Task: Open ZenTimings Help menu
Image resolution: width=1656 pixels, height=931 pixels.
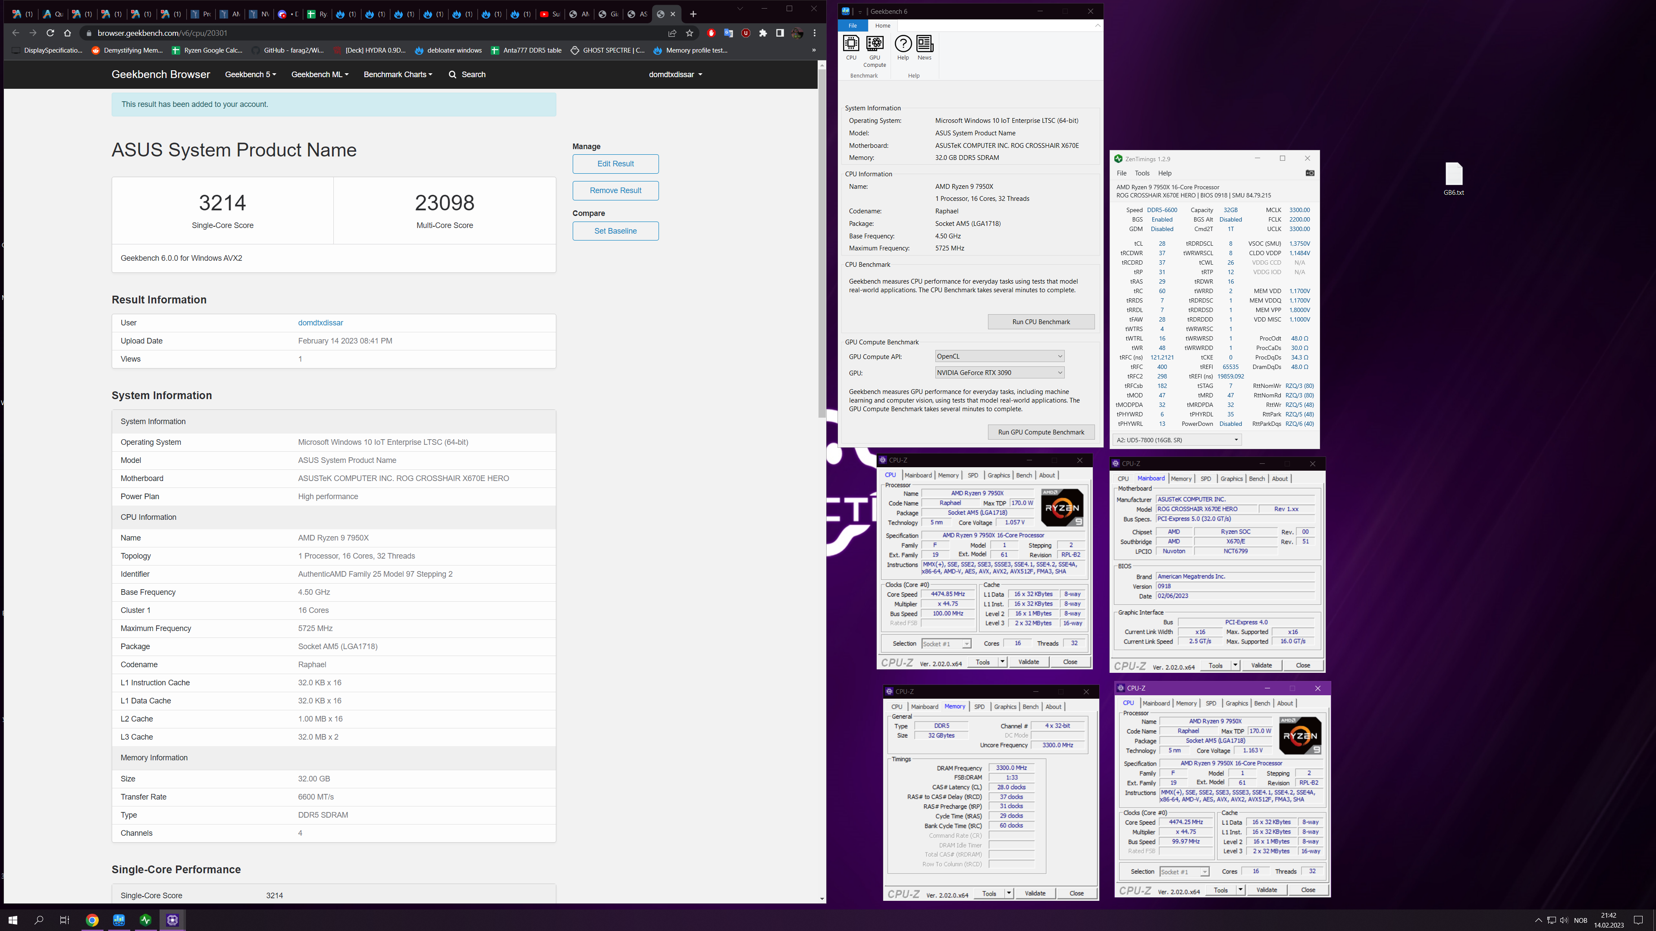Action: tap(1164, 173)
